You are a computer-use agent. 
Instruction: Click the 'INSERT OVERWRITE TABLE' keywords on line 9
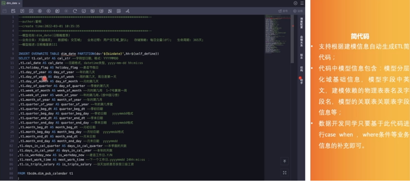tap(39, 54)
